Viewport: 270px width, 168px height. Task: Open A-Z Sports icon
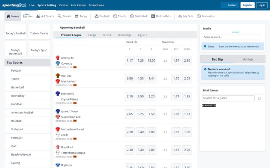coord(38,16)
